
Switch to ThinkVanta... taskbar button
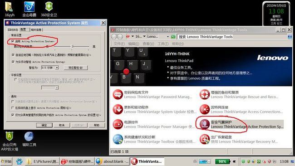coord(147,161)
